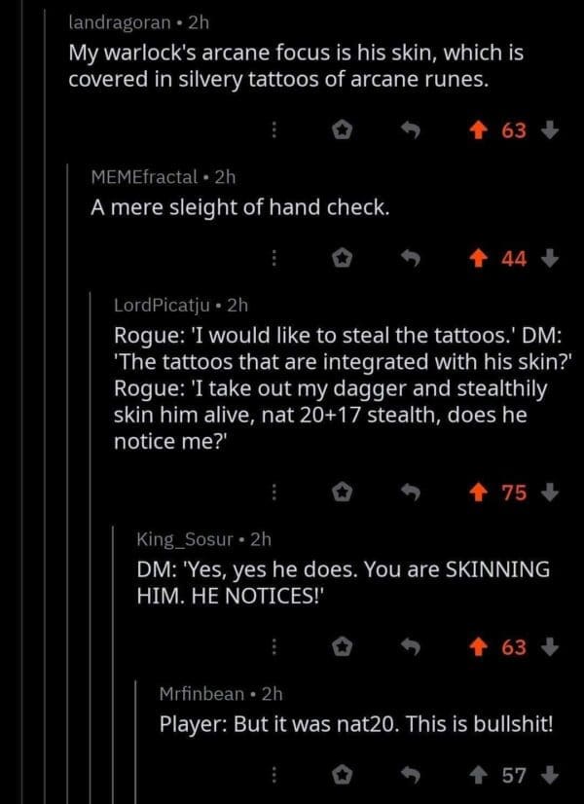The image size is (584, 804).
Task: Give award to landragoran's comment
Action: click(342, 131)
